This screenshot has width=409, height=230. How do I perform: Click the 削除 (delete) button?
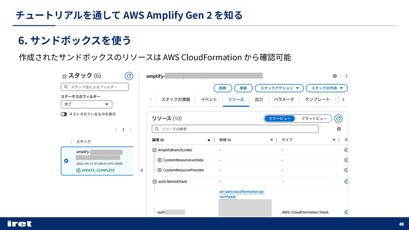pos(223,88)
